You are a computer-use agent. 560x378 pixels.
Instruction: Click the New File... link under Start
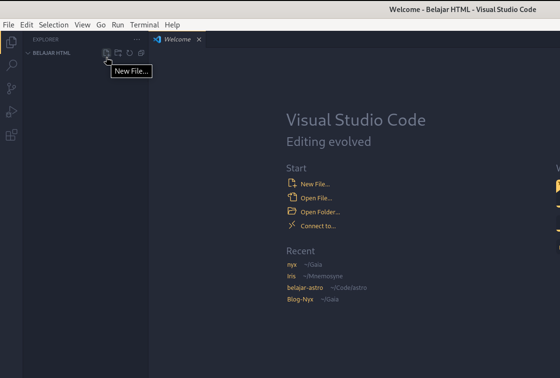click(315, 184)
